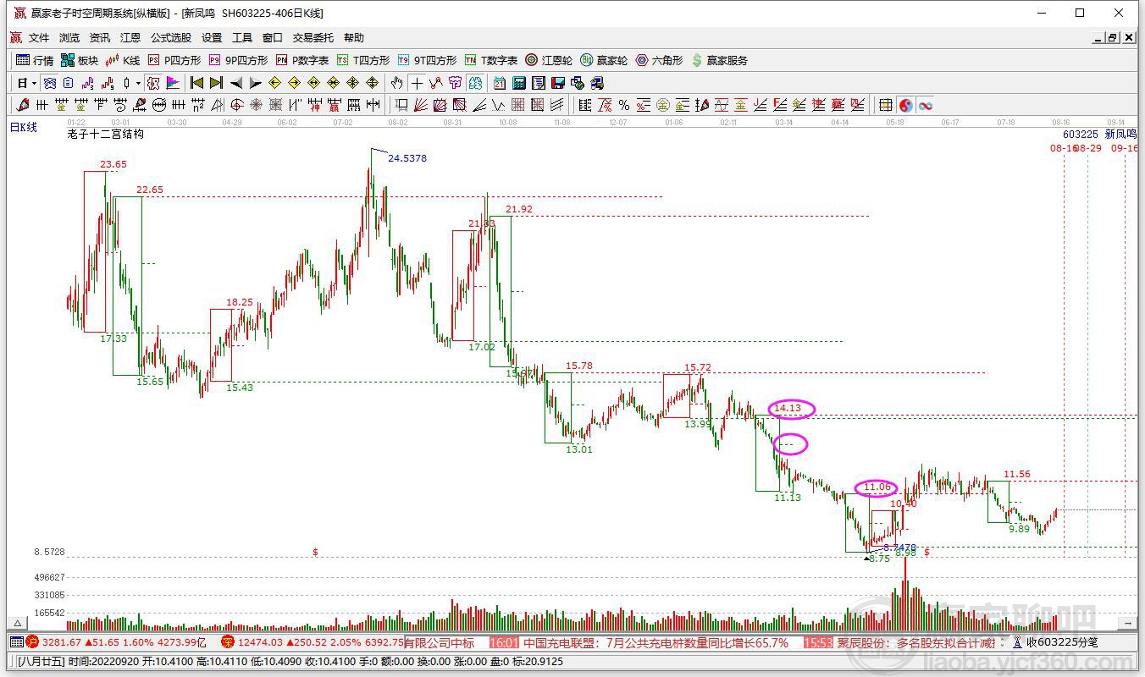Select the hand pan tool
Viewport: 1145px width, 677px height.
click(x=396, y=83)
